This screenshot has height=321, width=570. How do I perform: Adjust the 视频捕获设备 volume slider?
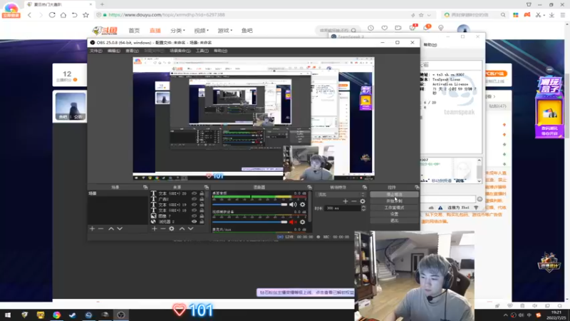pyautogui.click(x=249, y=222)
